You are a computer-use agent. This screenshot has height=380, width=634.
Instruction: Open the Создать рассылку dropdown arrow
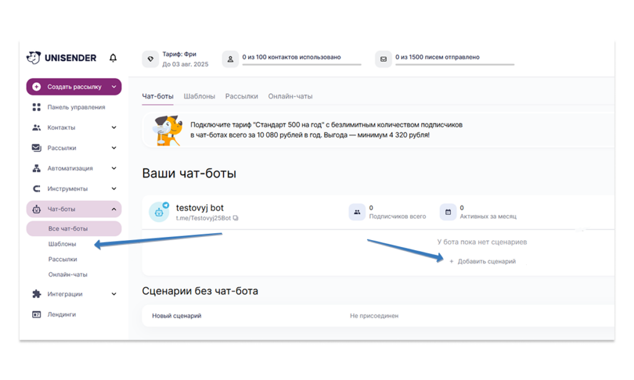[114, 87]
